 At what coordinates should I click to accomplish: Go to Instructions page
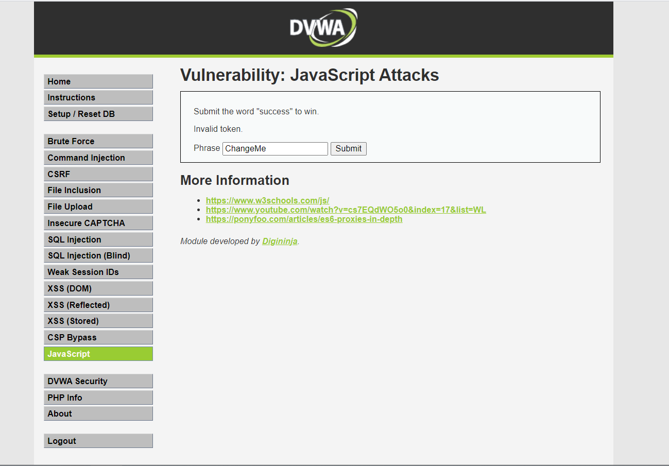98,97
